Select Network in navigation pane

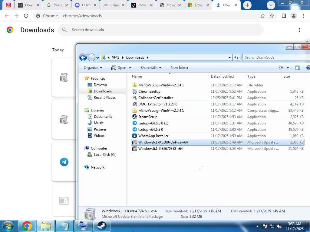coord(97,167)
